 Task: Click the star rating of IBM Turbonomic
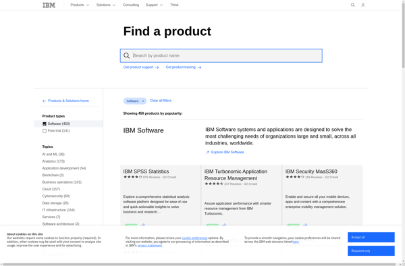(214, 184)
